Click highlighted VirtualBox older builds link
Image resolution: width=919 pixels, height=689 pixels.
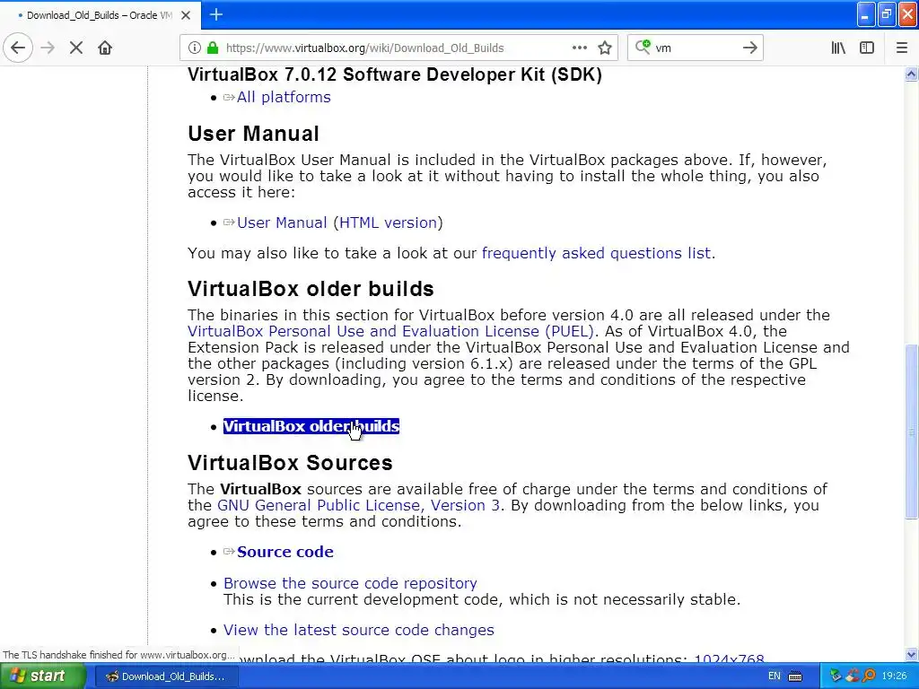click(x=311, y=426)
